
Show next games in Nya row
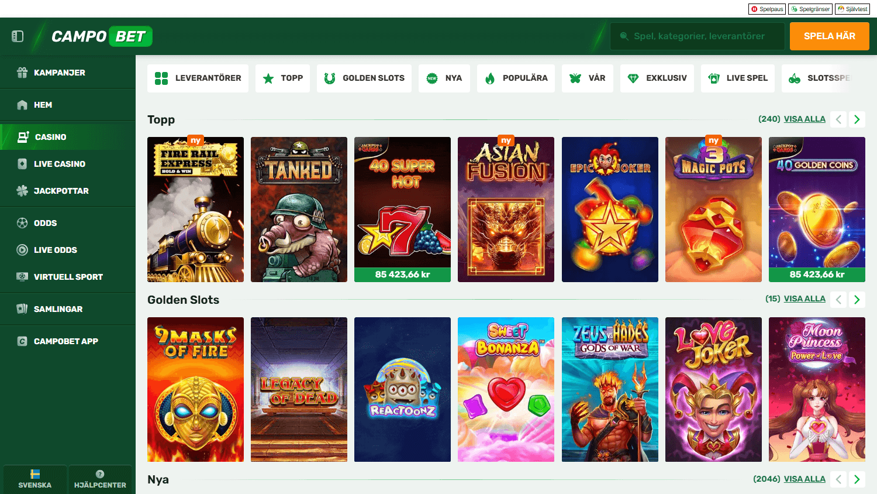pyautogui.click(x=857, y=479)
